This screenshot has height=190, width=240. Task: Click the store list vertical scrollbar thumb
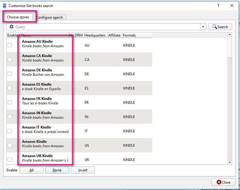coord(230,47)
